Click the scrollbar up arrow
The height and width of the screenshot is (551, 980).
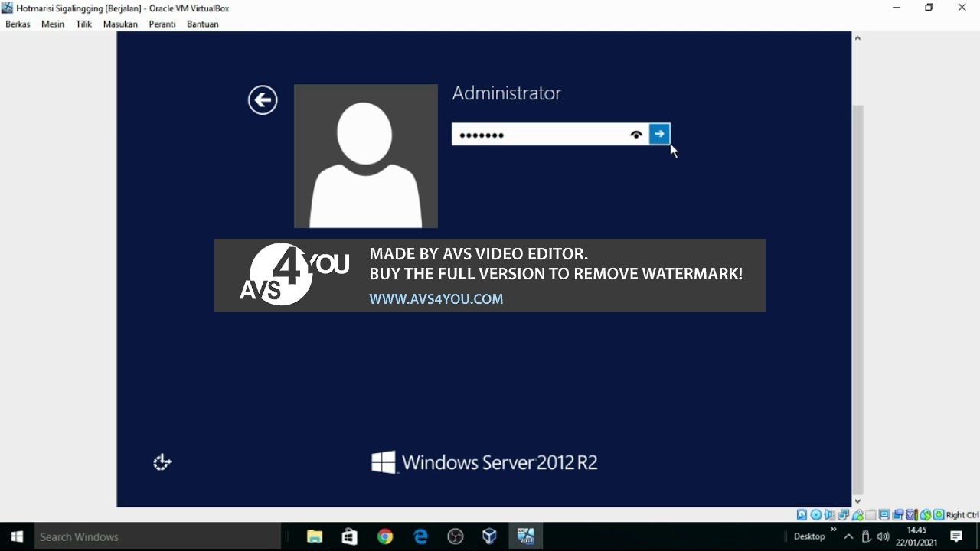(x=857, y=38)
